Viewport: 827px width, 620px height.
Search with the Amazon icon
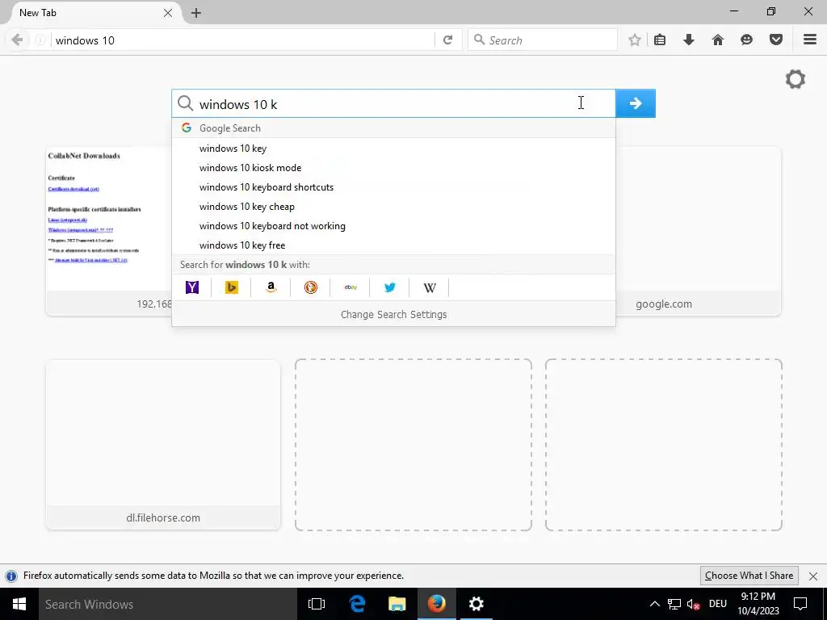pos(271,287)
